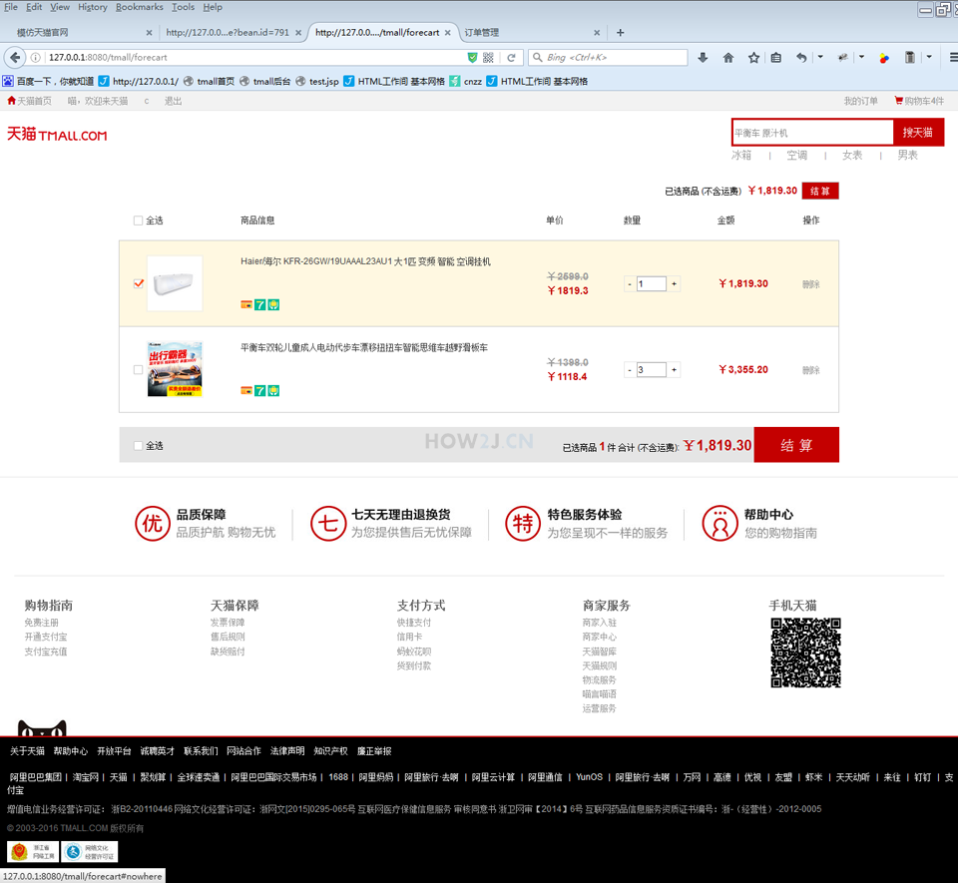Open the test.jsp bookmark
Viewport: 958px width, 883px height.
[x=317, y=81]
